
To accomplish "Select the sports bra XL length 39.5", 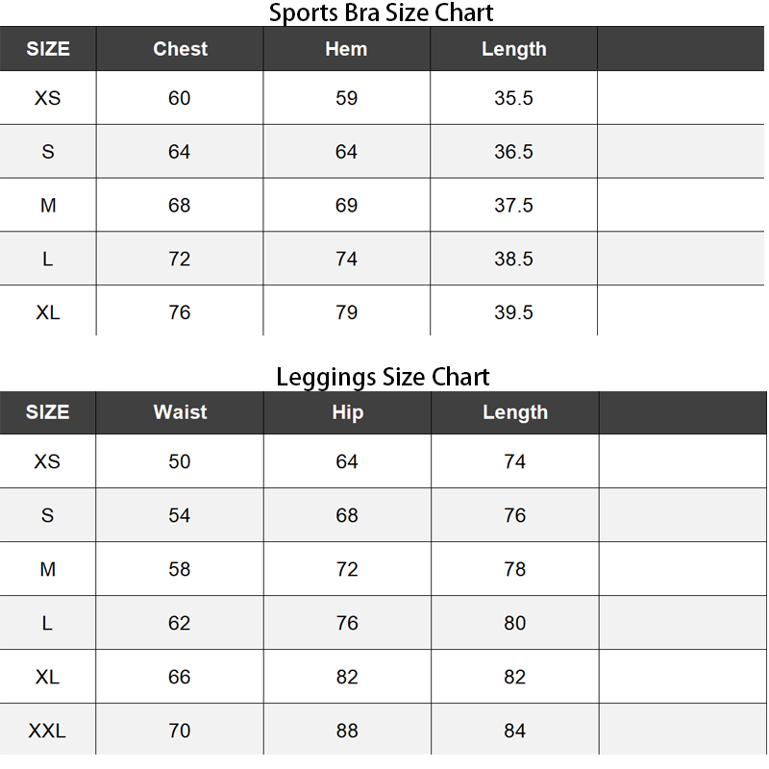I will (513, 312).
